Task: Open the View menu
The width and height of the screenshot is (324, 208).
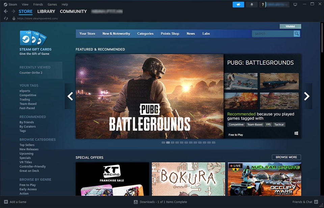Action: (25, 4)
